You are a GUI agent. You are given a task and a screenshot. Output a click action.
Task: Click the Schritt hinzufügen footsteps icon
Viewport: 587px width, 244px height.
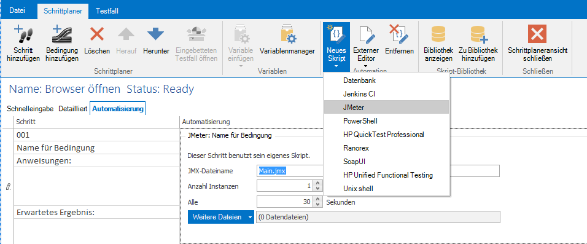pyautogui.click(x=23, y=34)
